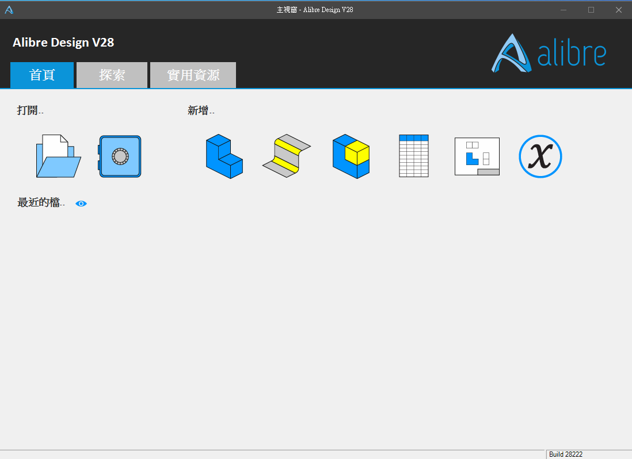Image resolution: width=632 pixels, height=459 pixels.
Task: Maximize the Alibre Design window
Action: [591, 10]
